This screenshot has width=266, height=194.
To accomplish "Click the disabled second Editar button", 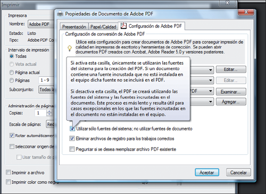I will 231,81.
